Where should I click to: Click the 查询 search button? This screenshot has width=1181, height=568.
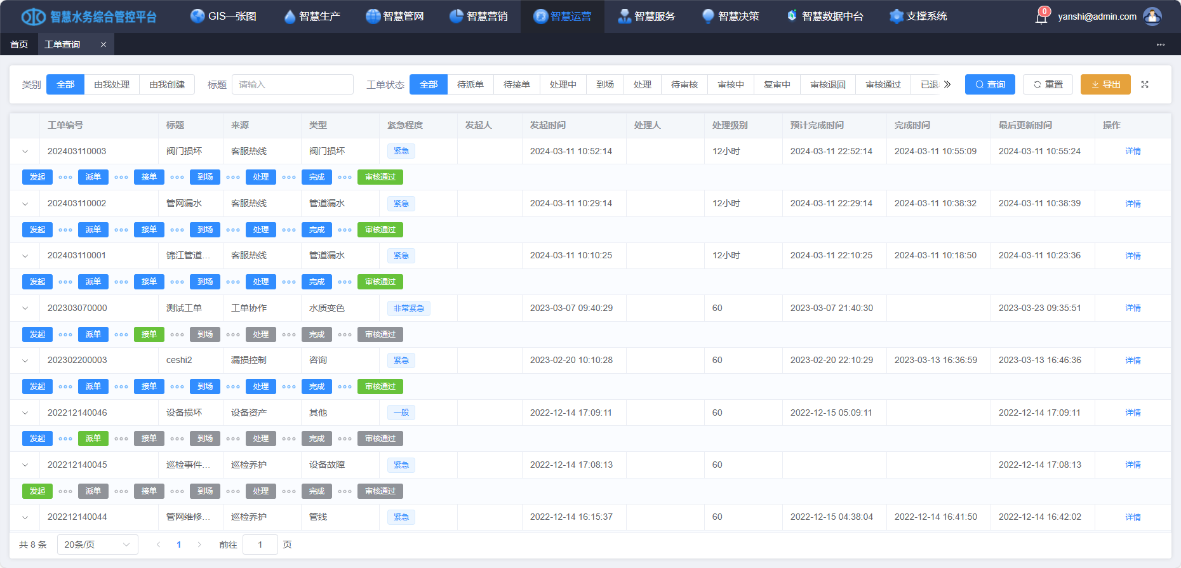[990, 84]
